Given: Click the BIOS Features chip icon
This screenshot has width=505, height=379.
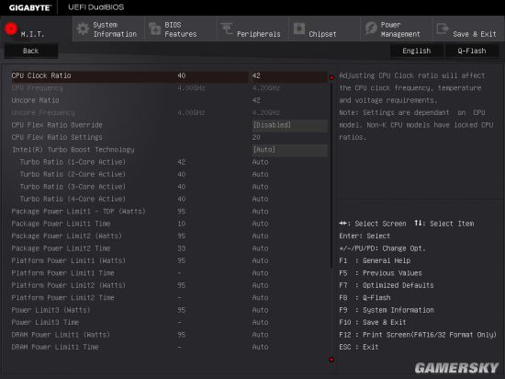Looking at the screenshot, I should (x=154, y=29).
